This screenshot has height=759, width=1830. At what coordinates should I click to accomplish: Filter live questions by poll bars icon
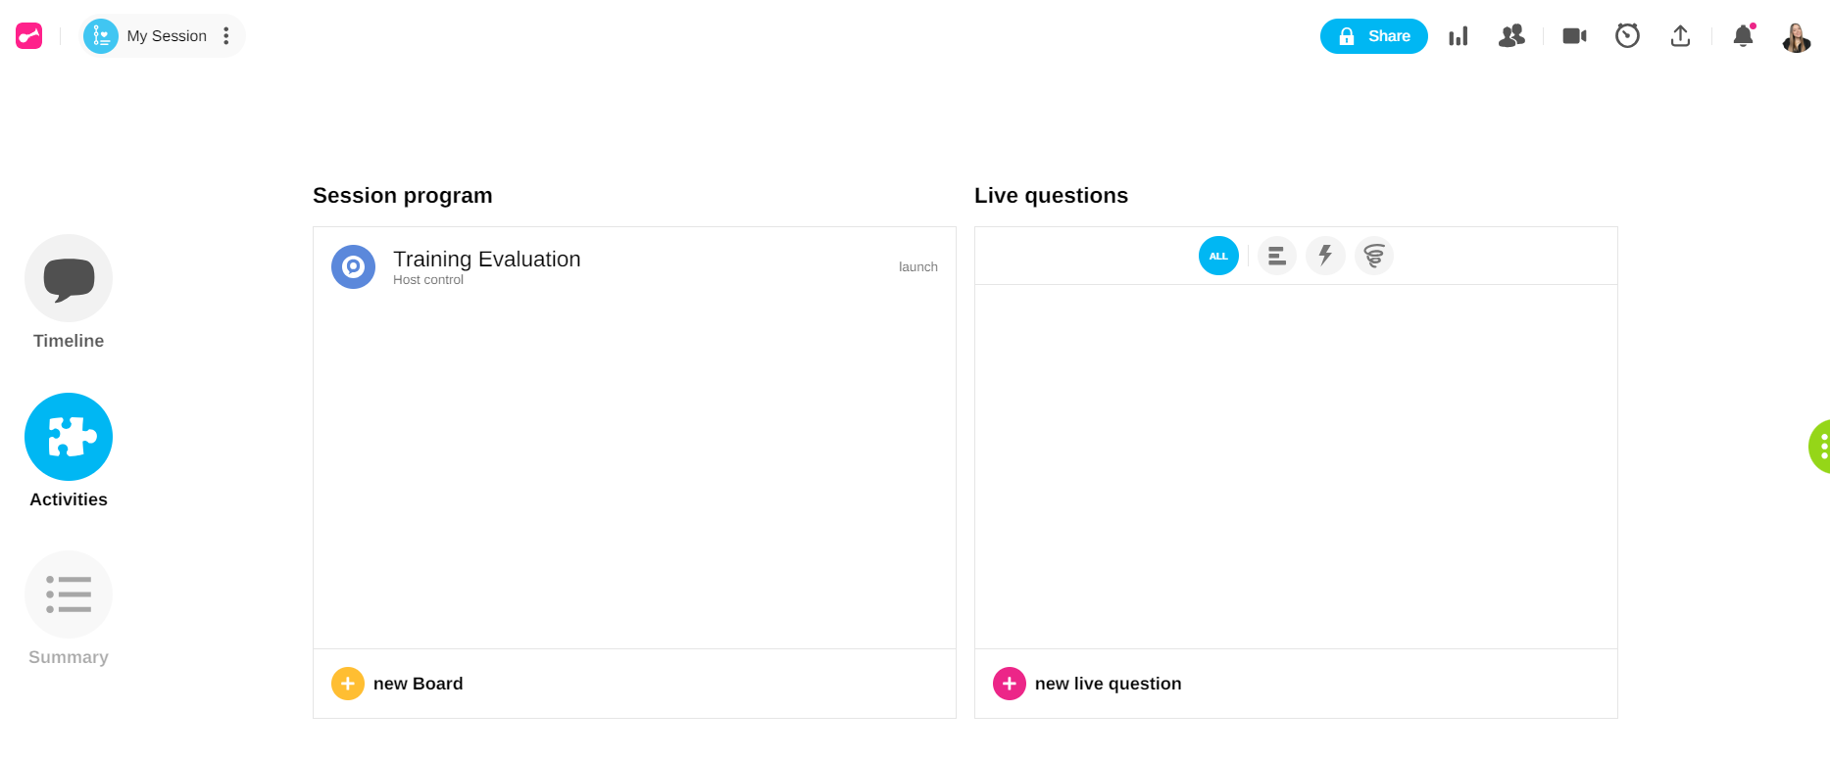pos(1276,256)
